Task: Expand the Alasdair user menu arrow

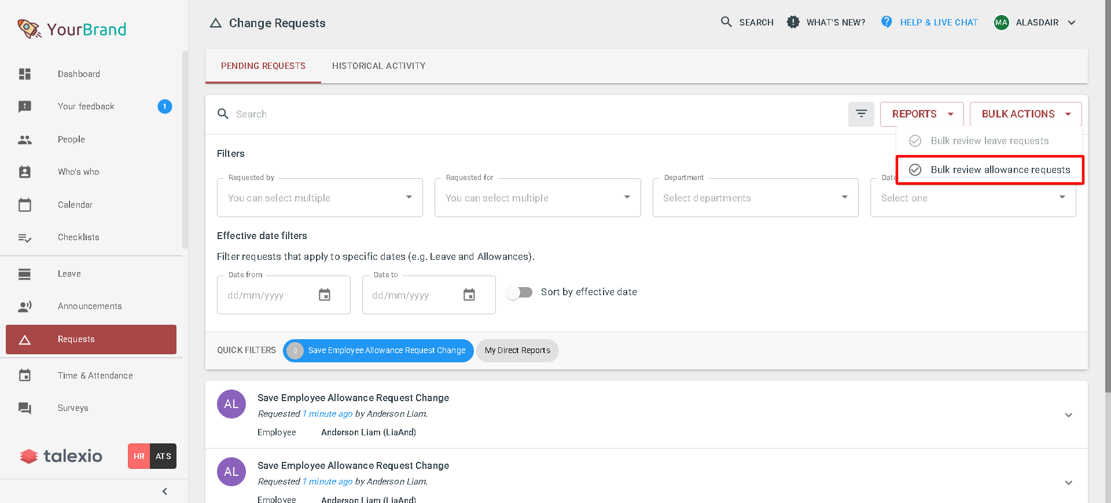Action: [1072, 23]
